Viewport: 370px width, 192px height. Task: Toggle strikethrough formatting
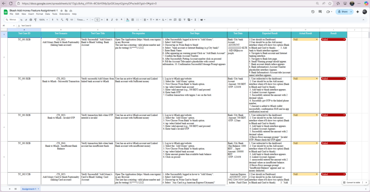117,20
